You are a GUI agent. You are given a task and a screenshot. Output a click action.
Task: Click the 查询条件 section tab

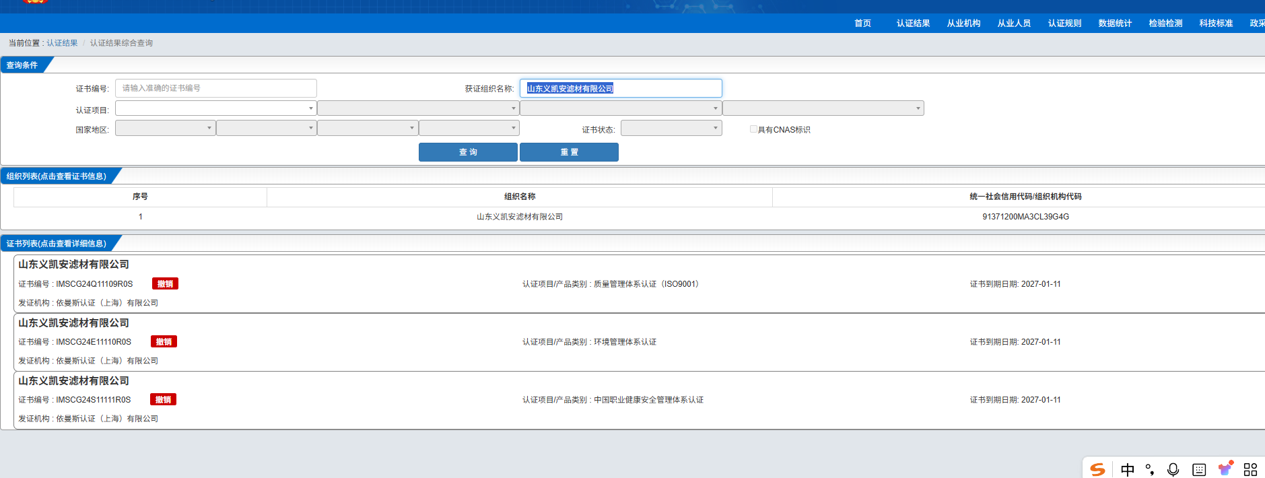(x=22, y=65)
